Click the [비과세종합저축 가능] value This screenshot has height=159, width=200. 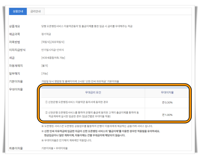tap(53, 58)
